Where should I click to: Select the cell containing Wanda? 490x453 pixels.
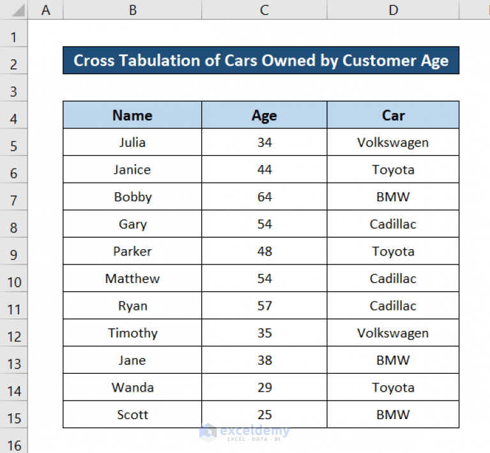click(132, 387)
